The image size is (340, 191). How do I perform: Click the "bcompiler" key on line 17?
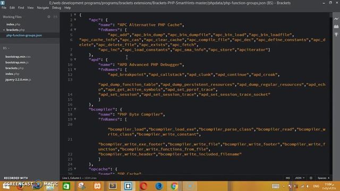coord(102,109)
